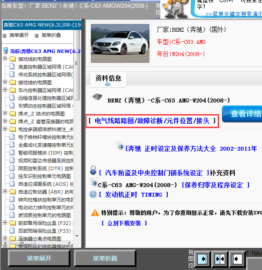Open 汽车防盗及中央控制门锁系统设定 link

(154, 173)
